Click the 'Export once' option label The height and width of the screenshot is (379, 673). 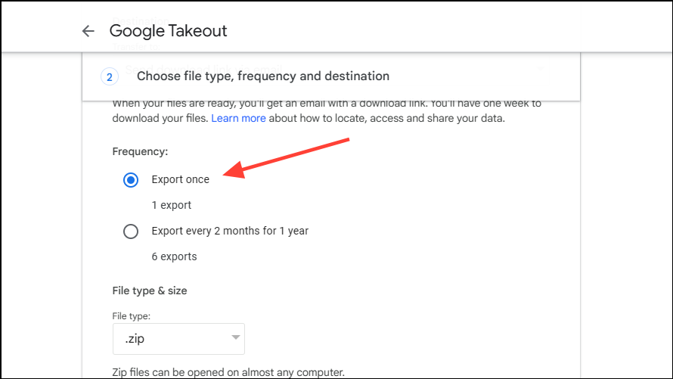click(x=180, y=179)
